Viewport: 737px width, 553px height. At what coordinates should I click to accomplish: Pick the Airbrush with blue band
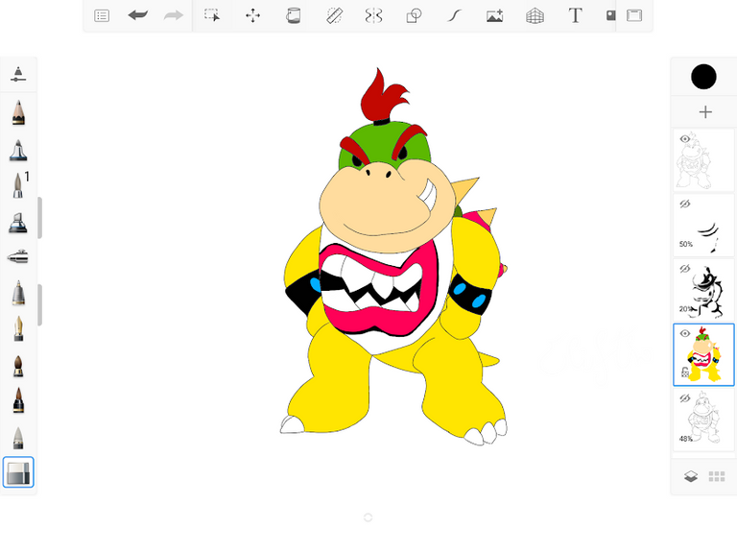[x=18, y=150]
